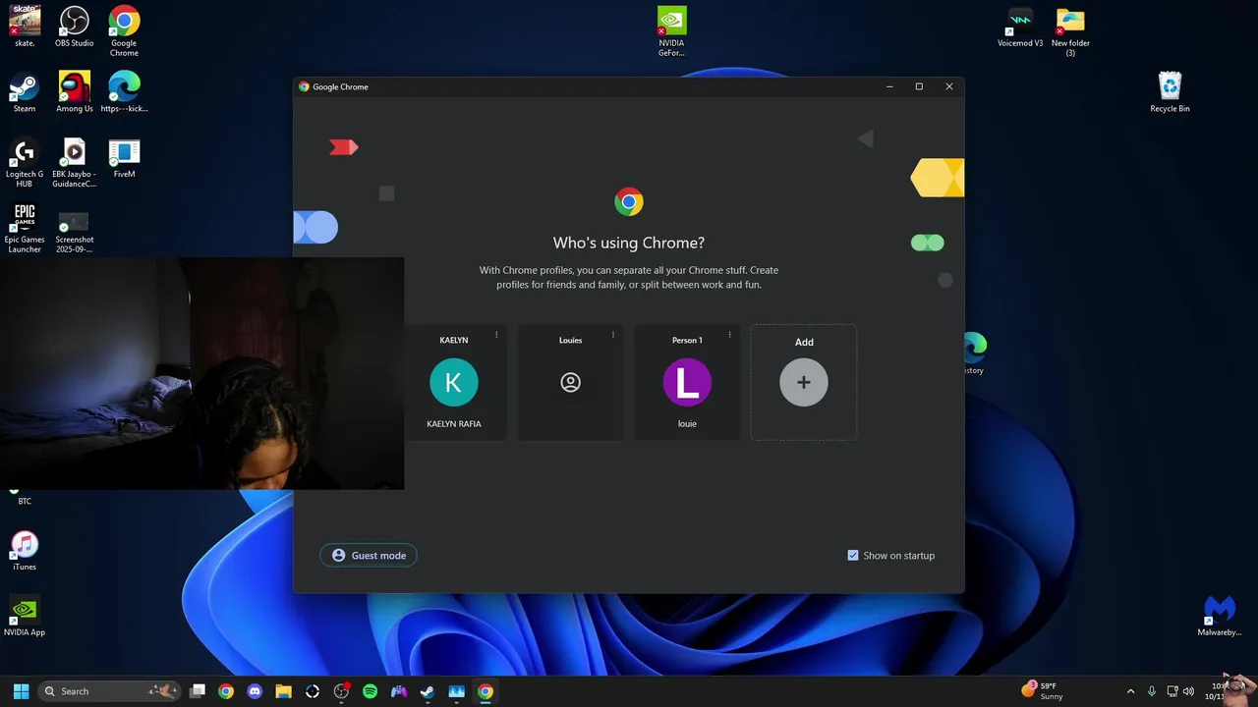Show hidden system tray icons
The image size is (1258, 707).
coord(1130,691)
